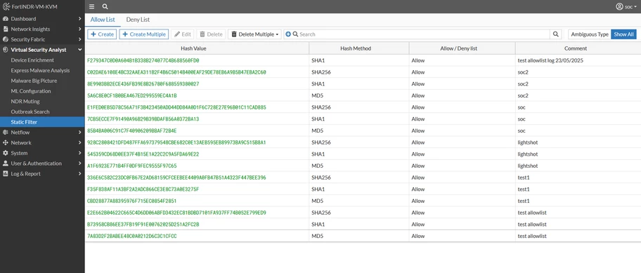Select hash starting with 928C2808421D
The width and height of the screenshot is (641, 273).
coord(176,142)
